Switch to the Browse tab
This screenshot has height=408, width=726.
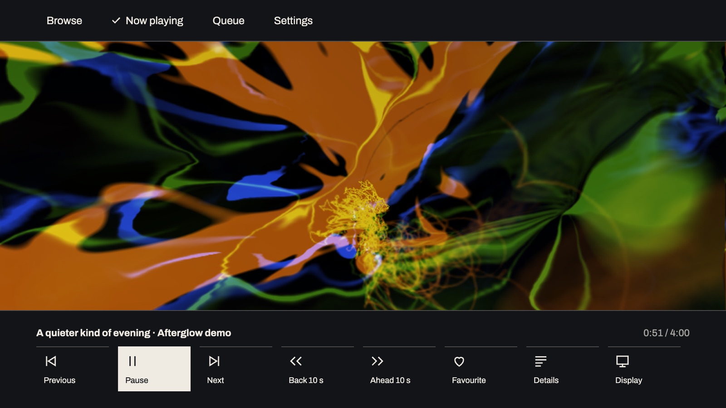point(64,20)
